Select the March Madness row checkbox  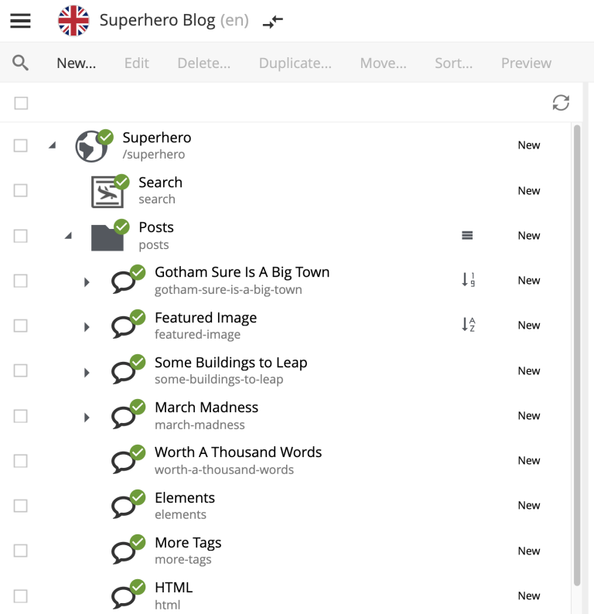[21, 416]
